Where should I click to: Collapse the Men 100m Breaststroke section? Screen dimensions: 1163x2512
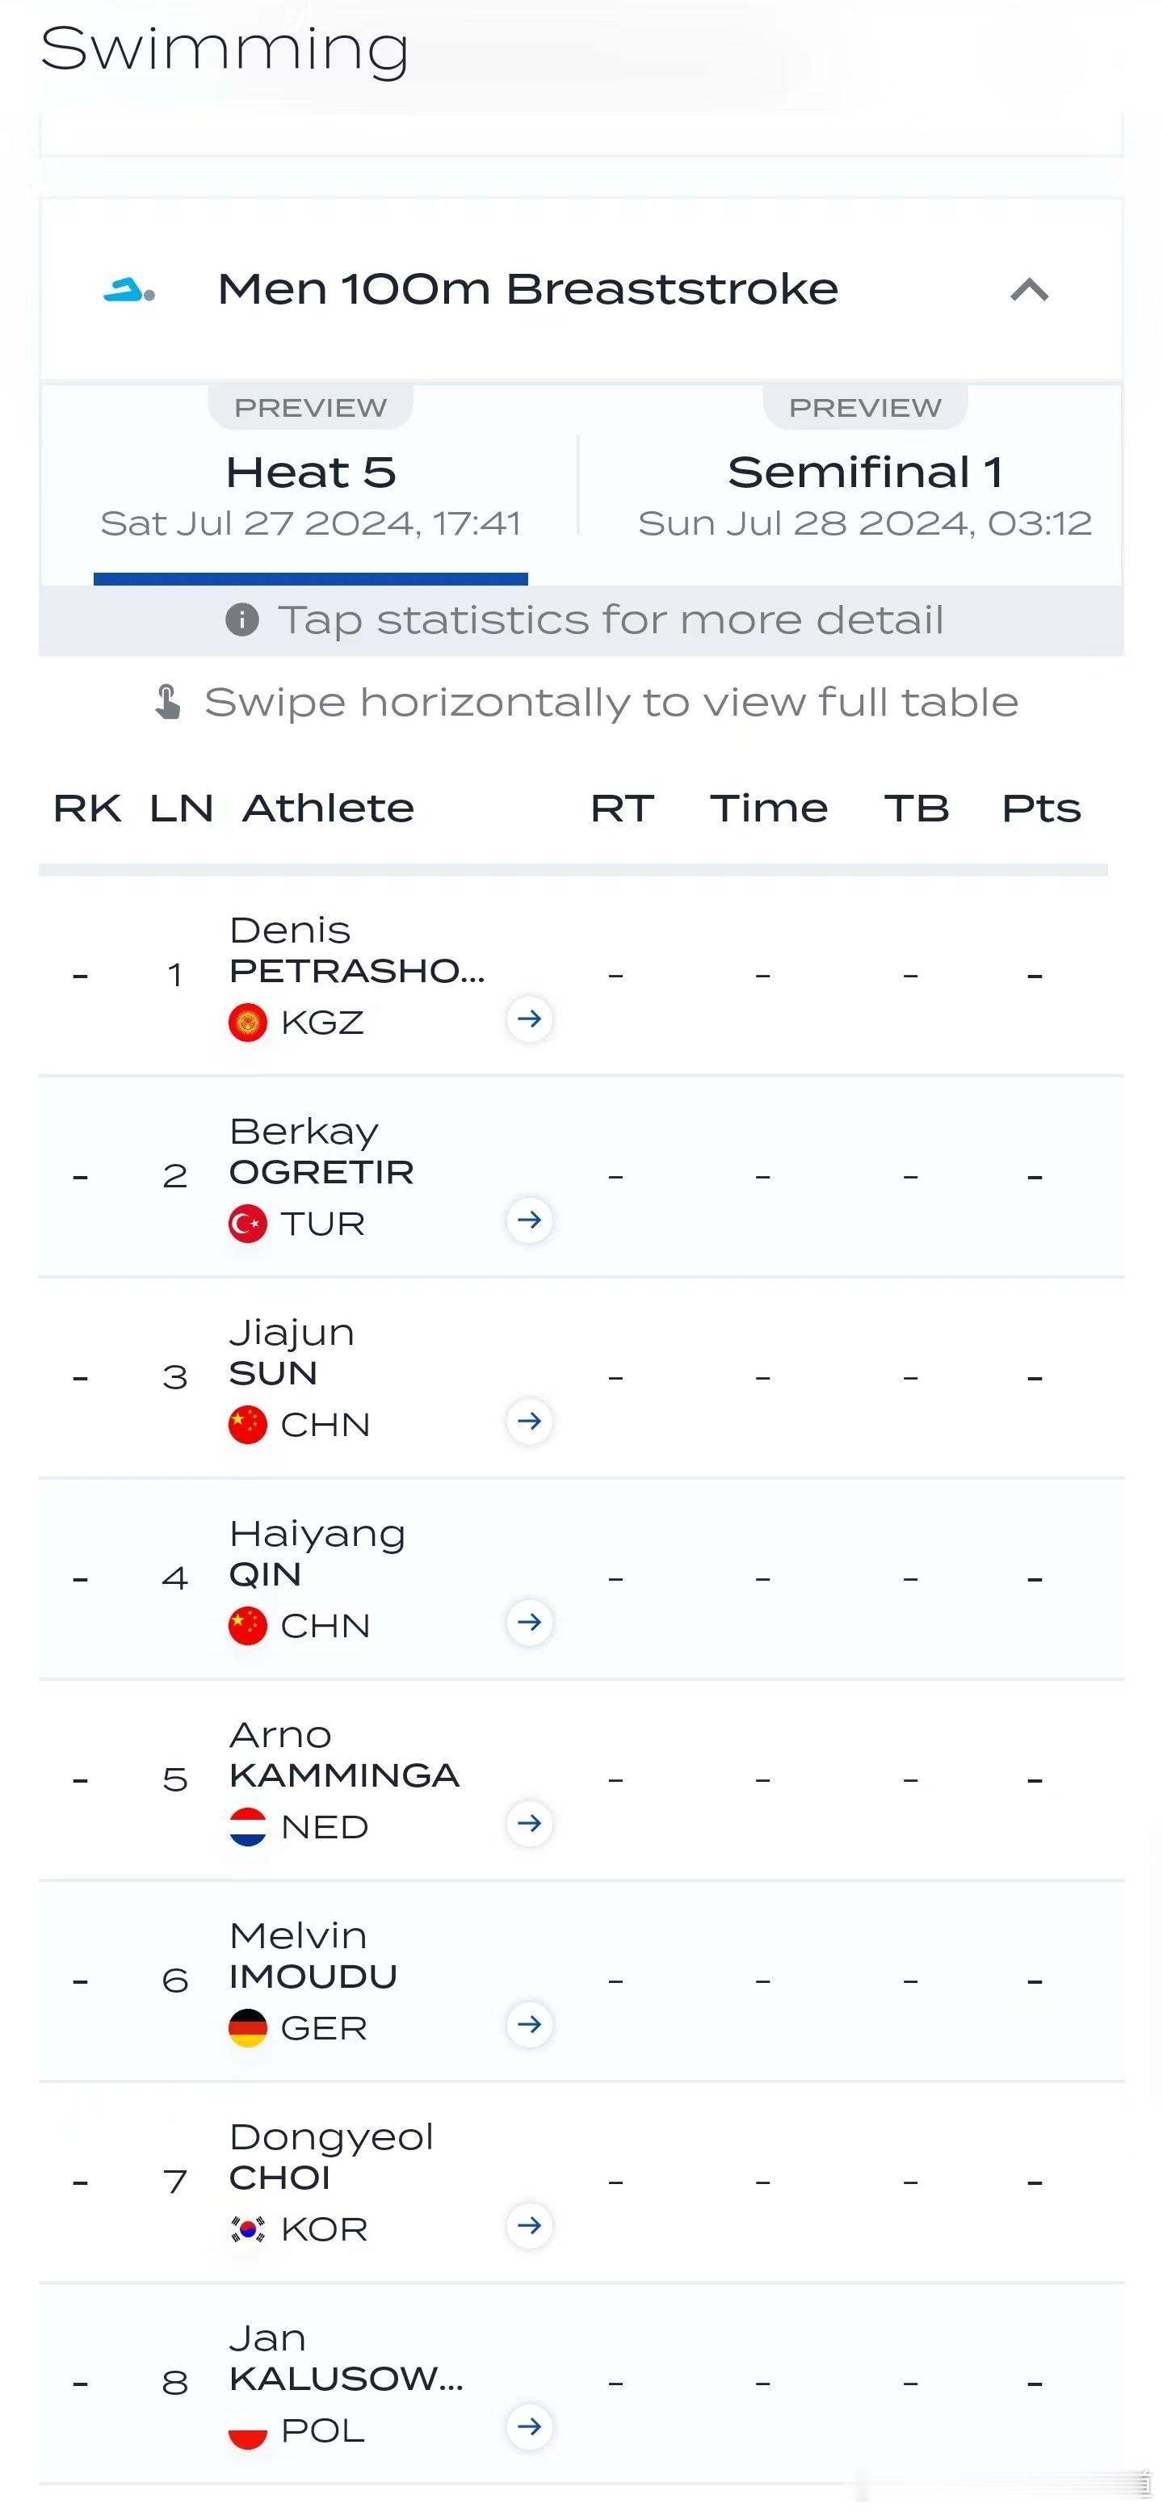(x=1030, y=290)
